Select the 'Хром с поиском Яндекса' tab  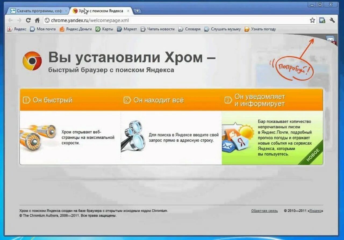tap(101, 11)
